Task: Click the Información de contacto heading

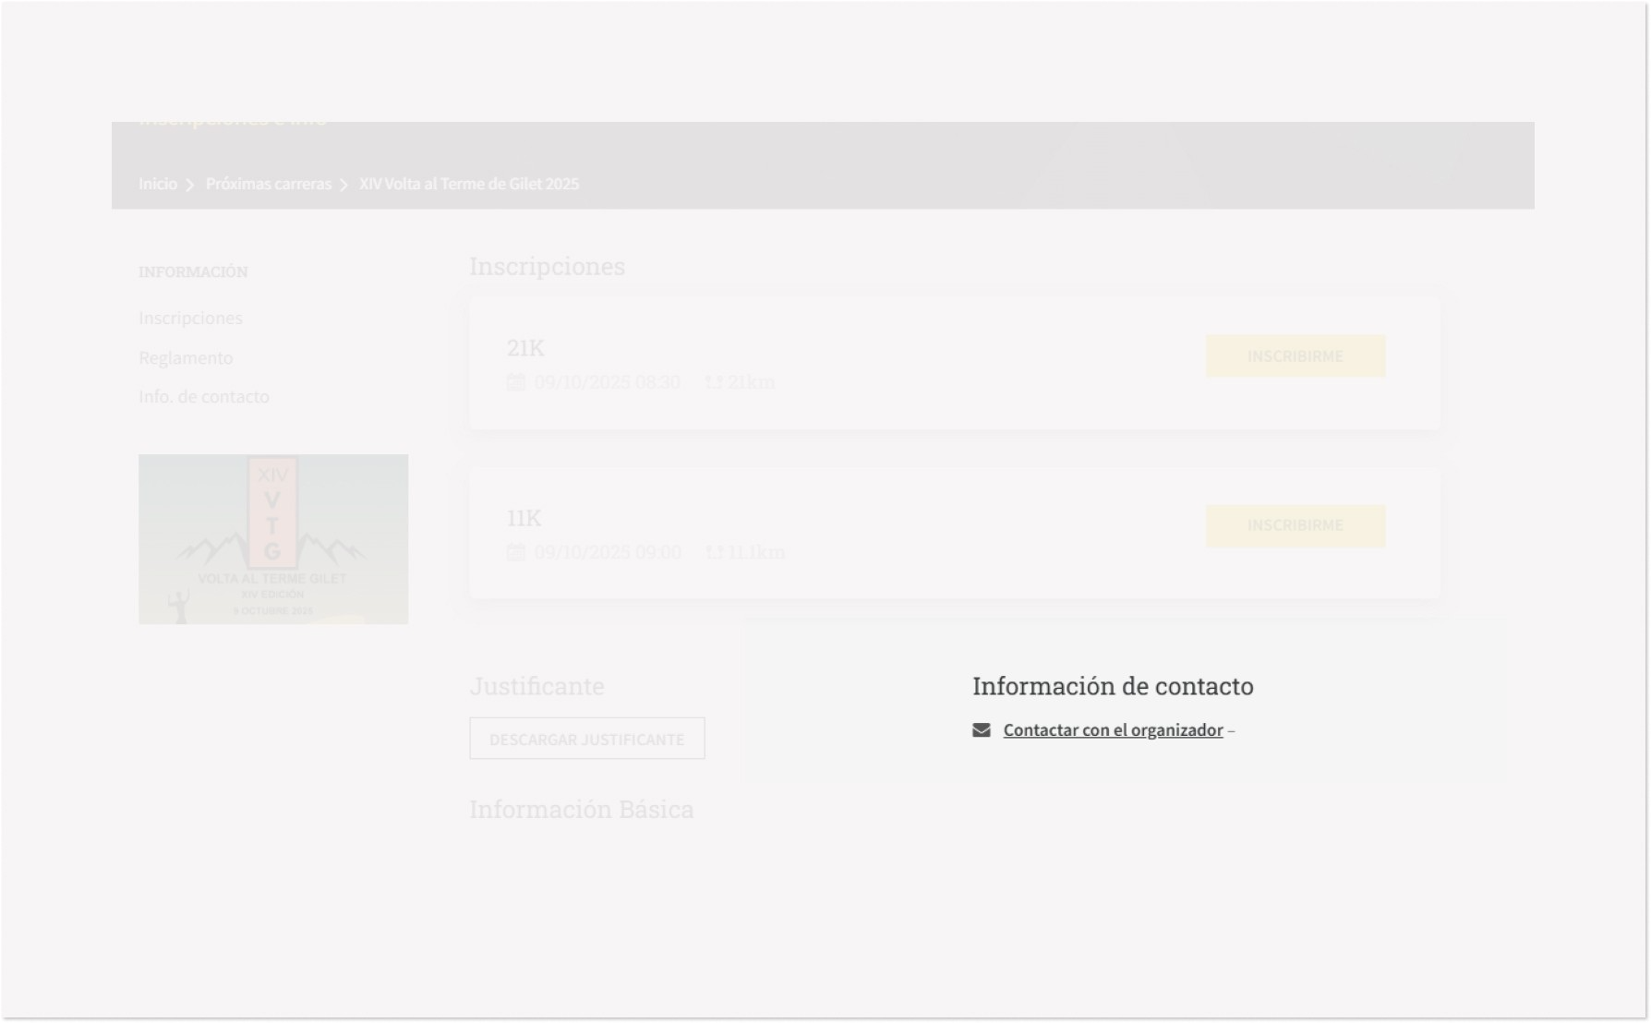Action: pyautogui.click(x=1113, y=686)
